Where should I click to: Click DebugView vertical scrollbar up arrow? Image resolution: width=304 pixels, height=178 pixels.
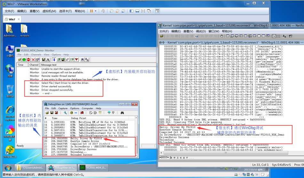(x=136, y=118)
